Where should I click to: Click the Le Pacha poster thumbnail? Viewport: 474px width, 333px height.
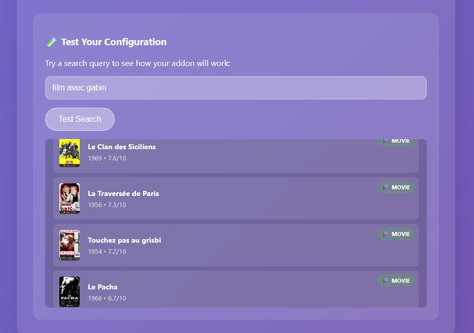click(x=70, y=291)
